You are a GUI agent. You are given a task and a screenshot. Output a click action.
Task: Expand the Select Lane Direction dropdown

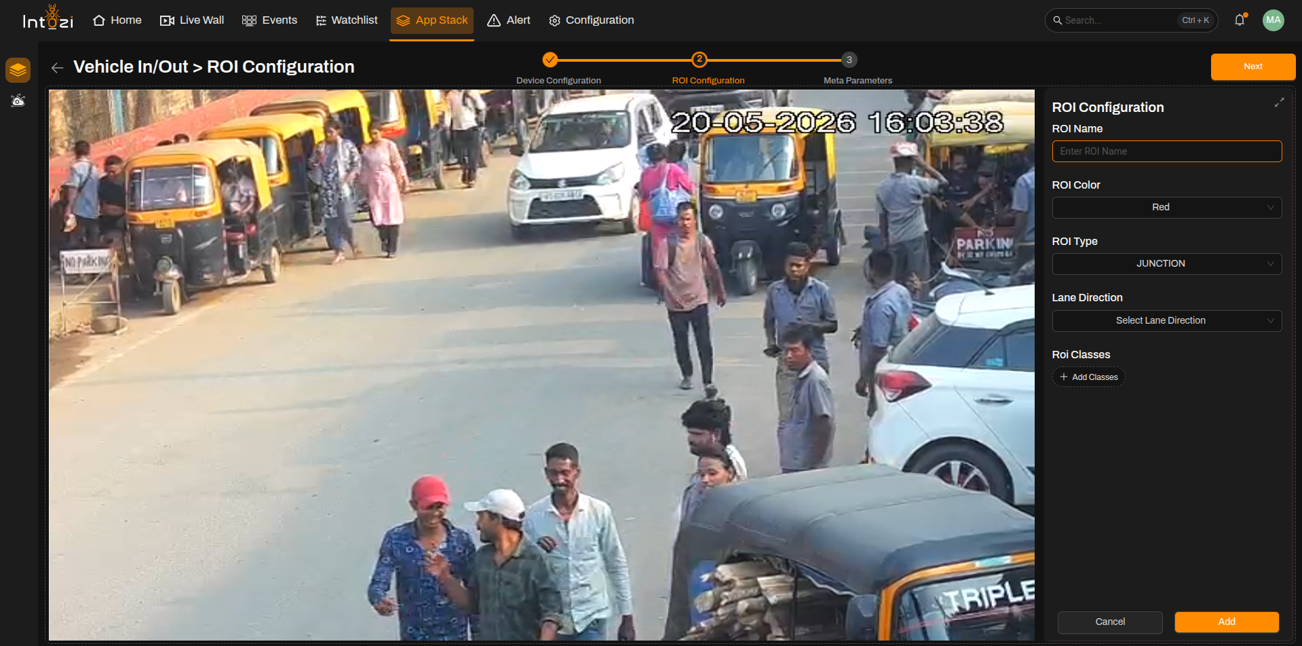coord(1166,321)
